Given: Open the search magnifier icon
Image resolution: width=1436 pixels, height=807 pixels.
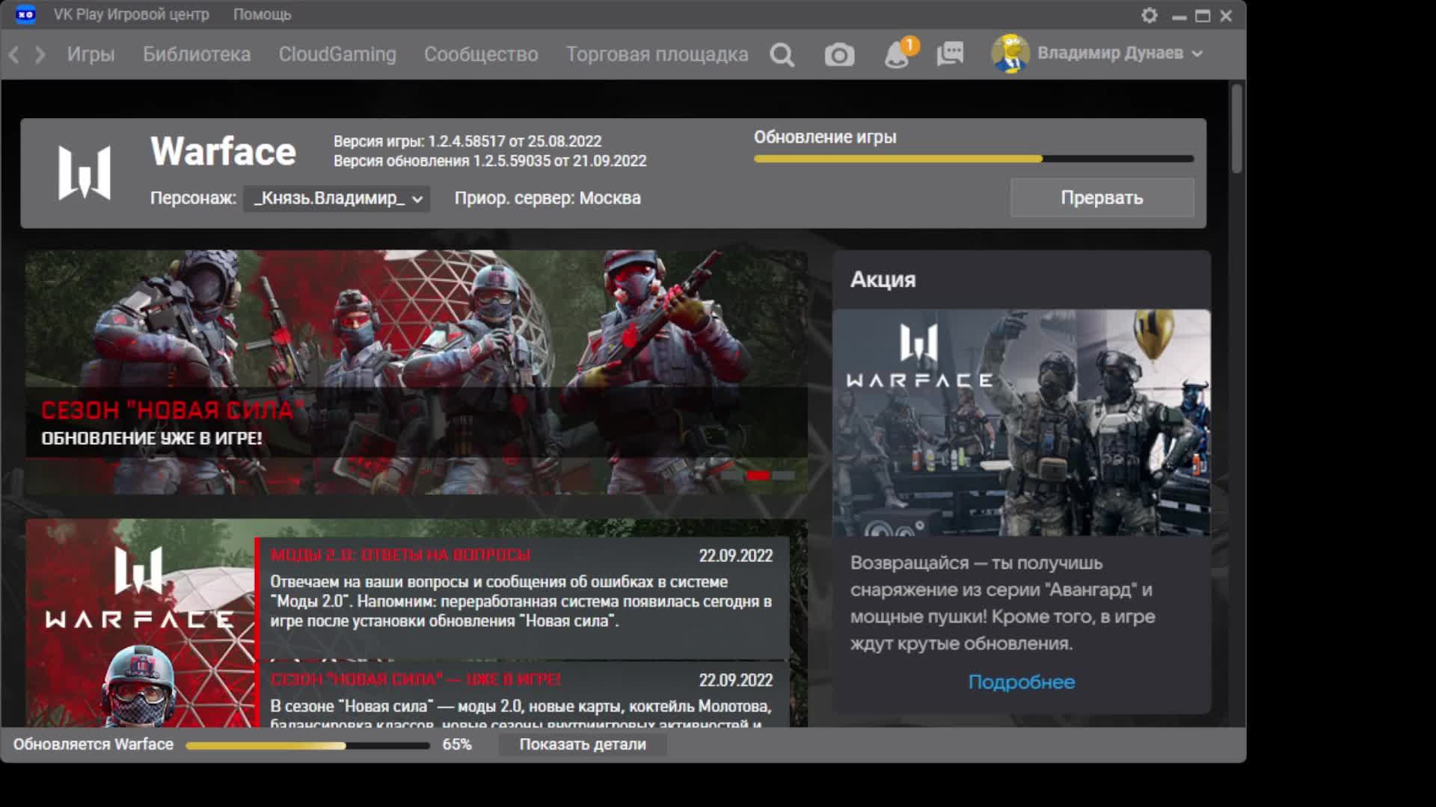Looking at the screenshot, I should (x=782, y=55).
